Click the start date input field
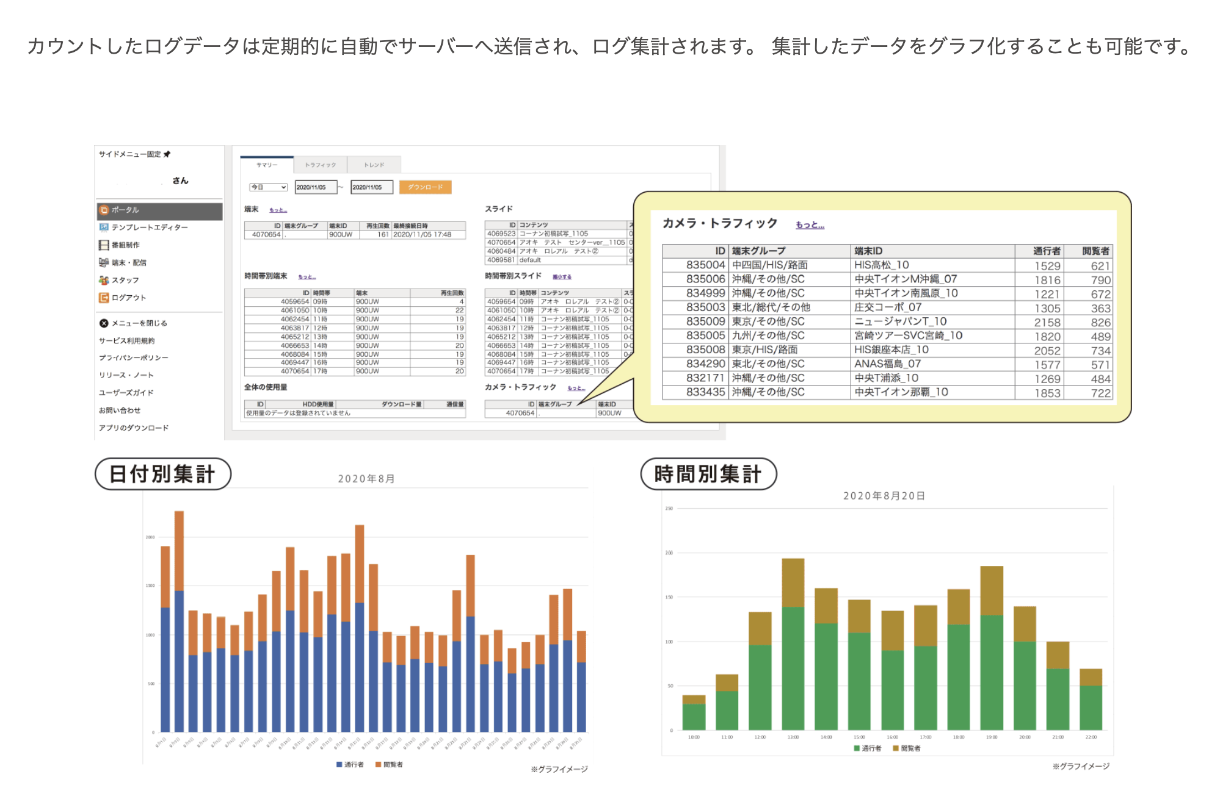Image resolution: width=1231 pixels, height=799 pixels. [316, 187]
